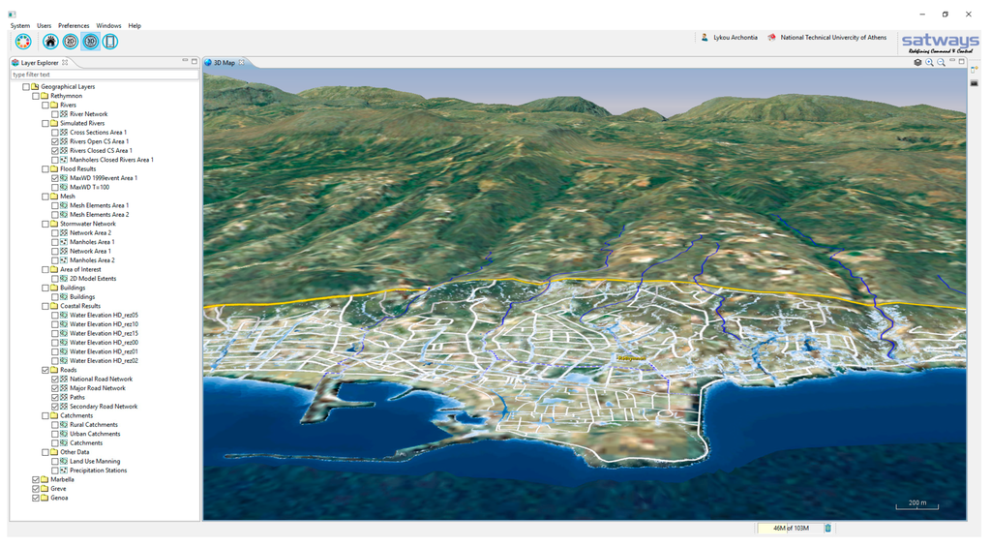Disable the National Road Network layer
Viewport: 991px width, 547px height.
coord(55,380)
